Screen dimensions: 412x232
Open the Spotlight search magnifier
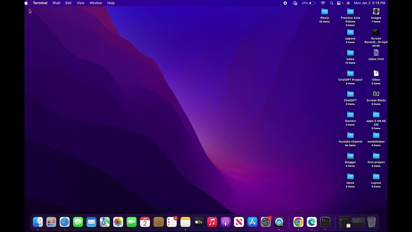tap(332, 3)
